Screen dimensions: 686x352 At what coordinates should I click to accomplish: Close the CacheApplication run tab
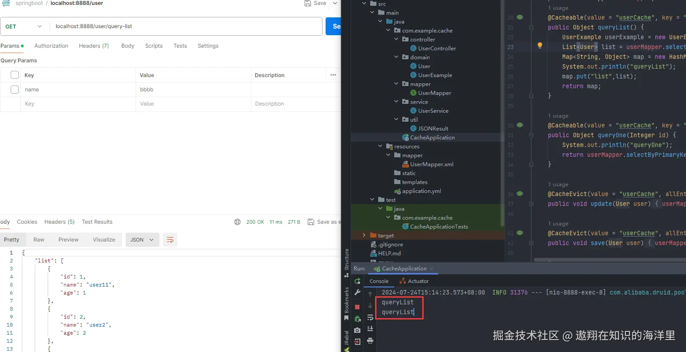(432, 269)
